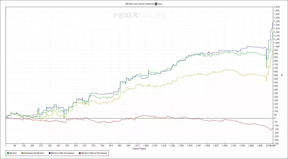Click the y-axis label 1,300
Image resolution: width=288 pixels, height=159 pixels.
pyautogui.click(x=277, y=25)
